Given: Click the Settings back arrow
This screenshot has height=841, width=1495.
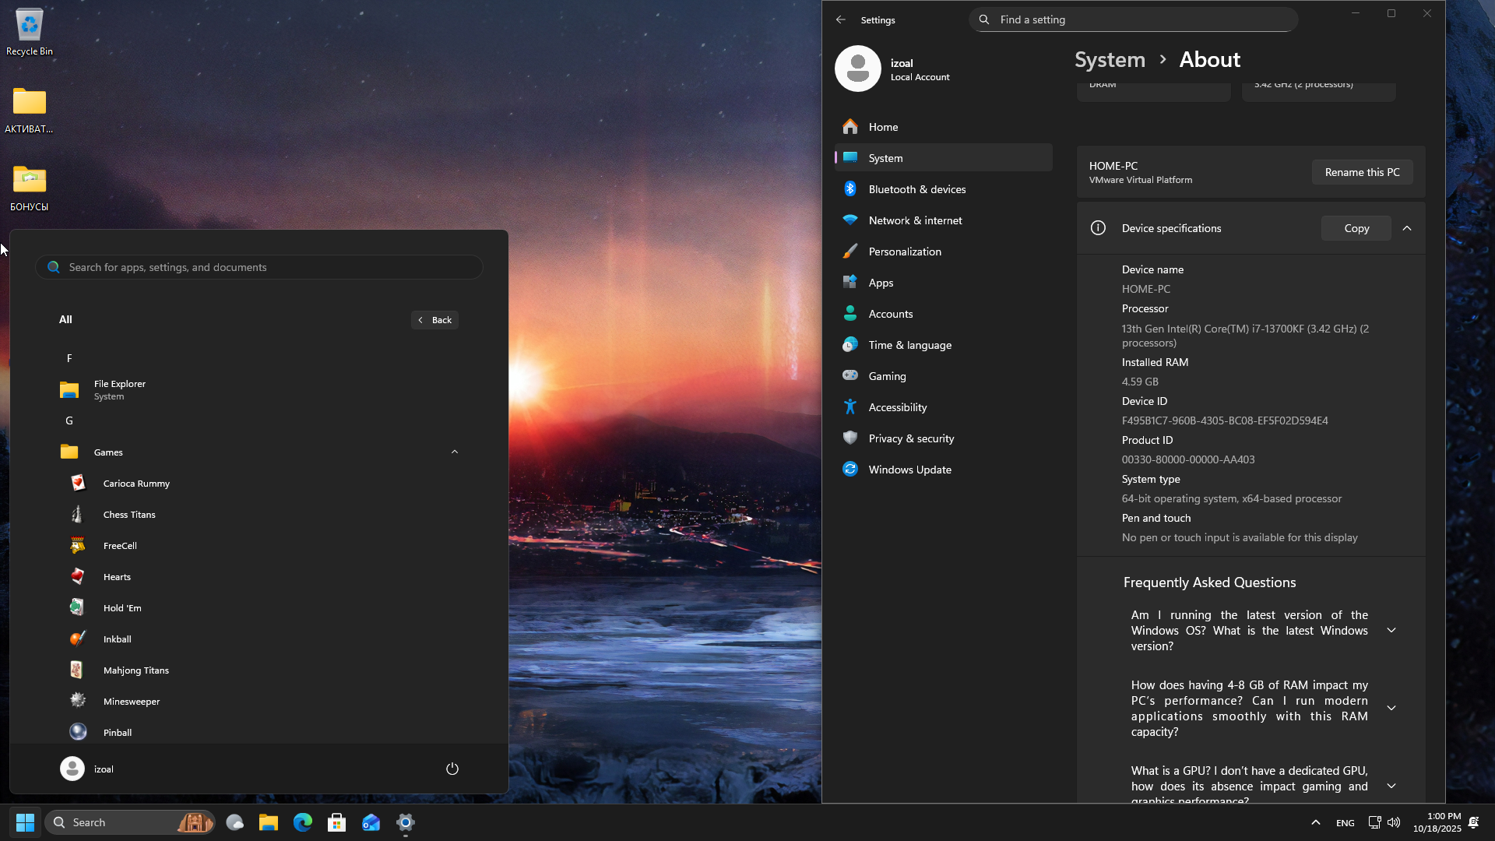Looking at the screenshot, I should pyautogui.click(x=840, y=19).
